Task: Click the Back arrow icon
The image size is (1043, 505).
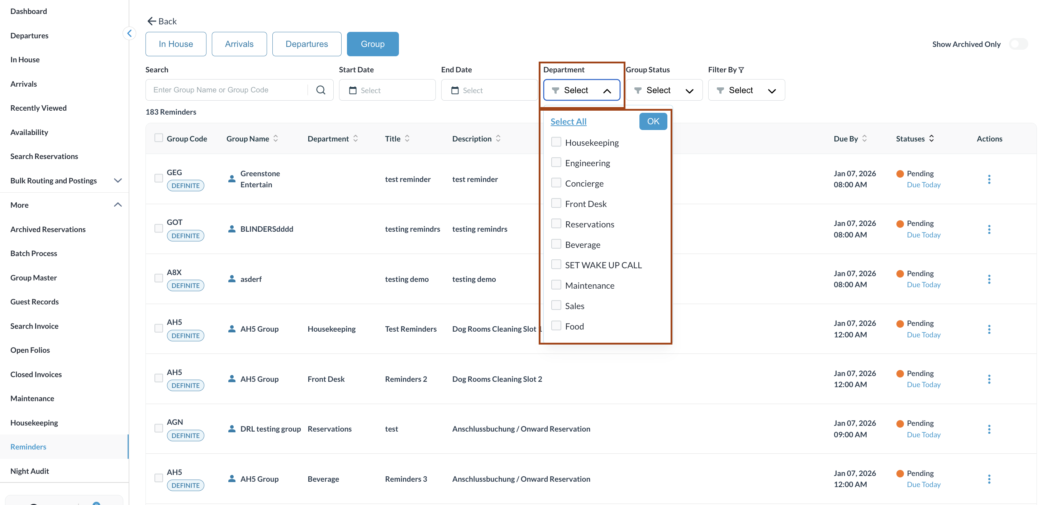Action: click(x=151, y=21)
